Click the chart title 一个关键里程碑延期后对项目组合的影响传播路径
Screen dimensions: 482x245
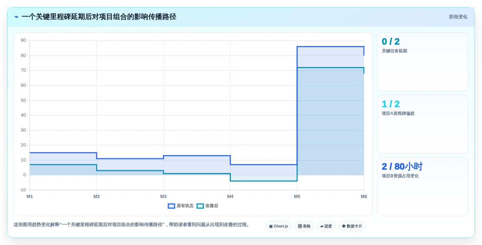point(99,17)
